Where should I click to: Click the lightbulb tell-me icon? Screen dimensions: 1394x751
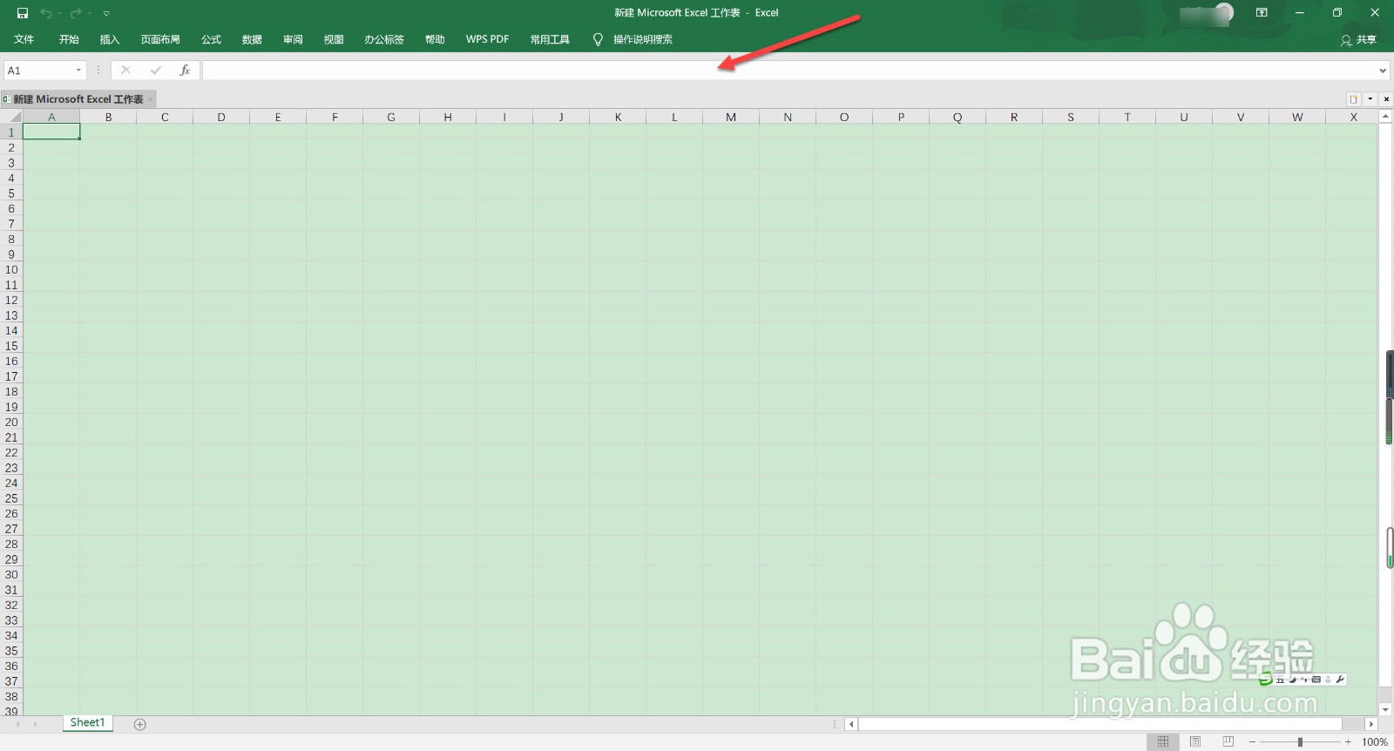pos(598,39)
